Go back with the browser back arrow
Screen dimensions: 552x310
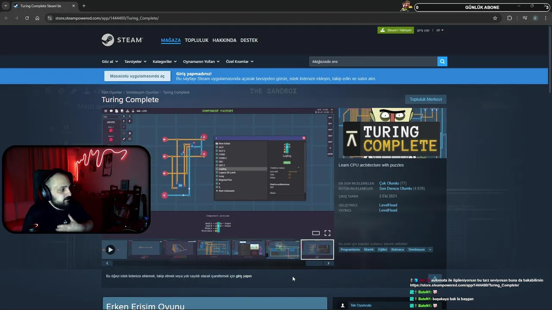coord(6,18)
